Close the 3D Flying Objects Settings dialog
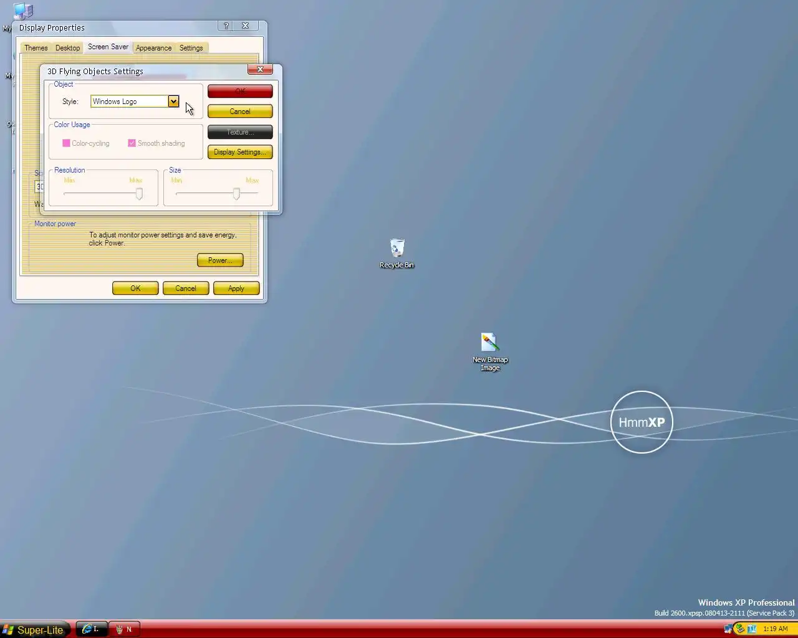 tap(261, 69)
